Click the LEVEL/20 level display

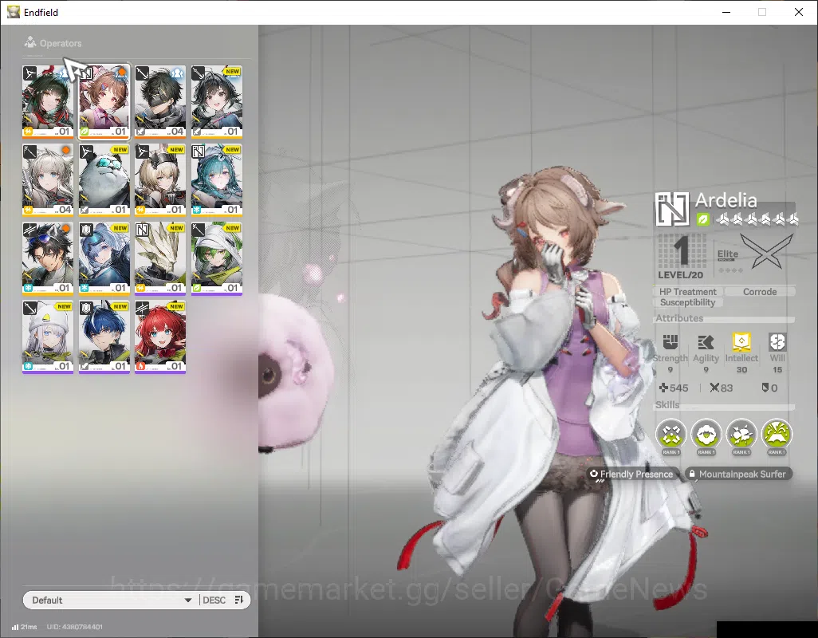pos(681,257)
